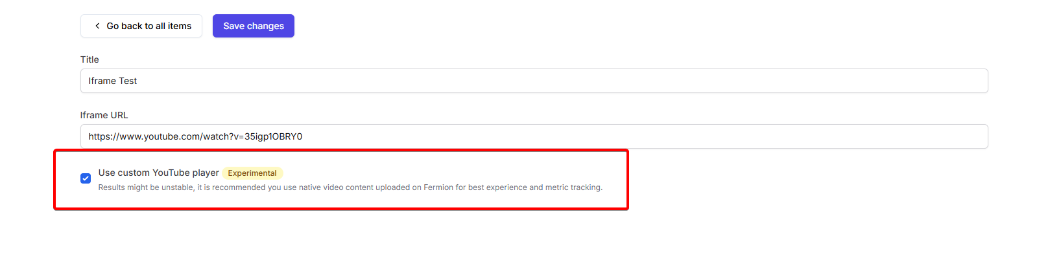Go back to all items
The image size is (1061, 265).
[141, 26]
